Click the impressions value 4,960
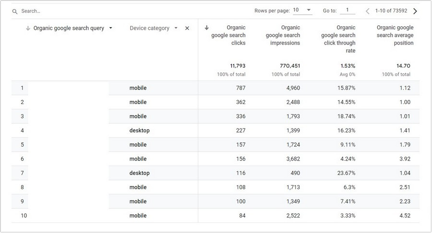Viewport: 432px width, 233px height. tap(293, 88)
